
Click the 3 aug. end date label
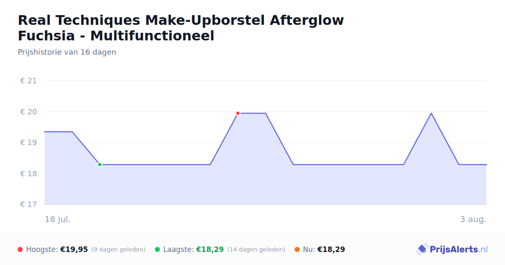(473, 219)
